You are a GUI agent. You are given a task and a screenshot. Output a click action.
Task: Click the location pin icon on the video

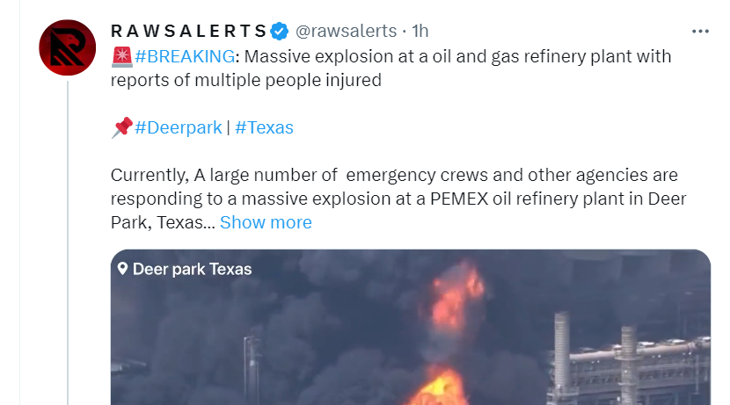[x=122, y=269]
